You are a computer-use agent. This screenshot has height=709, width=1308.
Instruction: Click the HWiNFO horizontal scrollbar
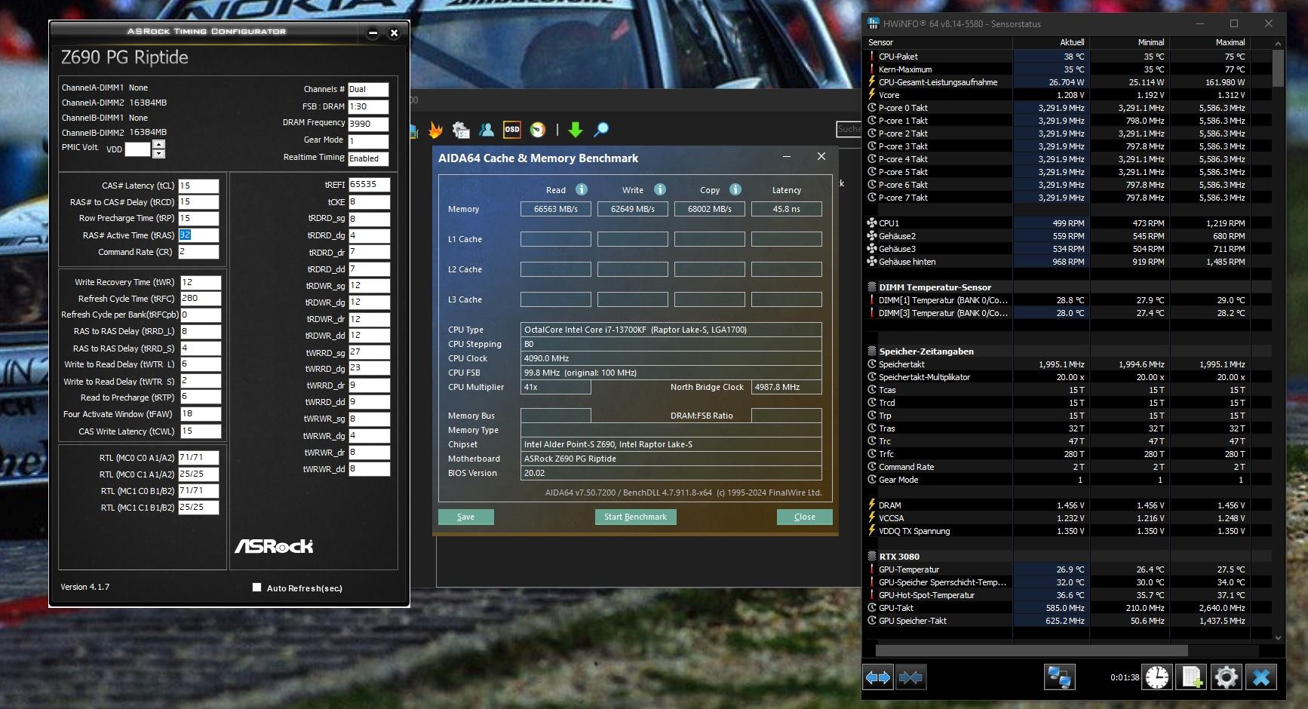click(x=1032, y=650)
